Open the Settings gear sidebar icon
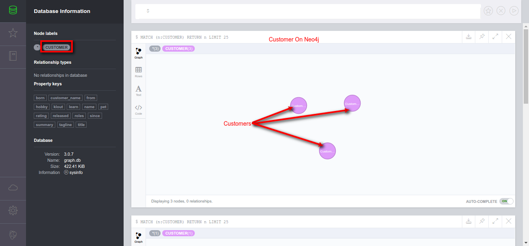529x246 pixels. click(x=13, y=210)
